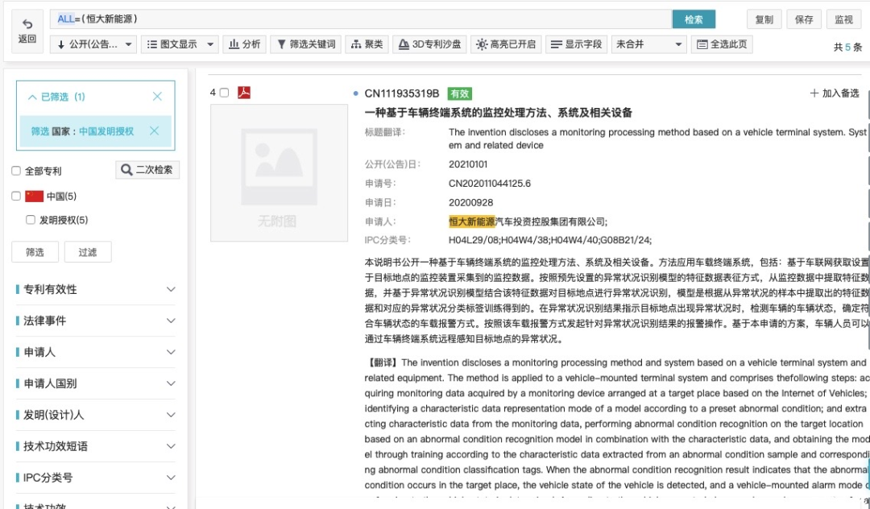Image resolution: width=870 pixels, height=509 pixels.
Task: Select the checkbox for result 4
Action: click(x=224, y=93)
